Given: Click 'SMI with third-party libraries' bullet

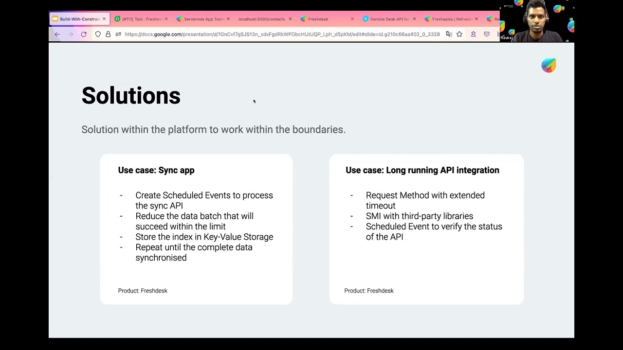Looking at the screenshot, I should click(x=420, y=216).
